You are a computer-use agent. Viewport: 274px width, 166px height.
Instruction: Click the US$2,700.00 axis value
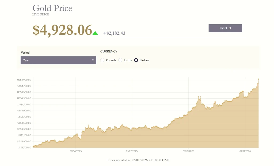click(24, 147)
